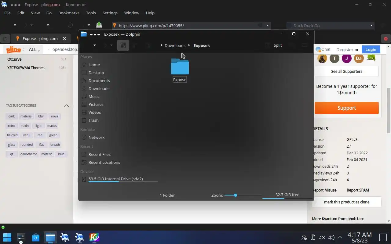Open the URL bar history dropdown
Screen dimensions: 391x244
click(x=268, y=26)
